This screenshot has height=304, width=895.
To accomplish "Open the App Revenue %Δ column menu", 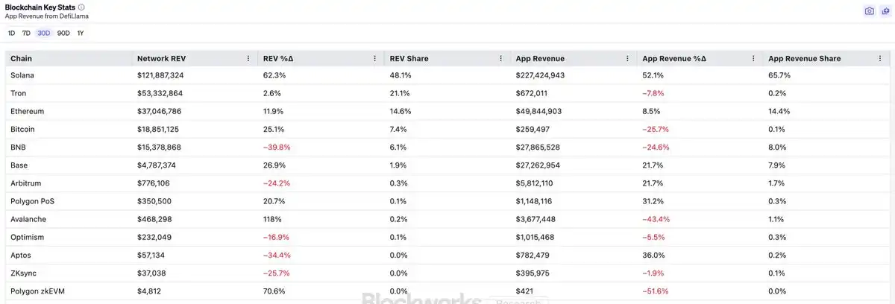I will point(753,58).
